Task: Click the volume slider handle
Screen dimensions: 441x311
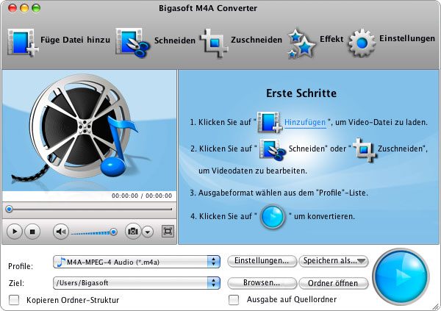Action: click(x=113, y=232)
